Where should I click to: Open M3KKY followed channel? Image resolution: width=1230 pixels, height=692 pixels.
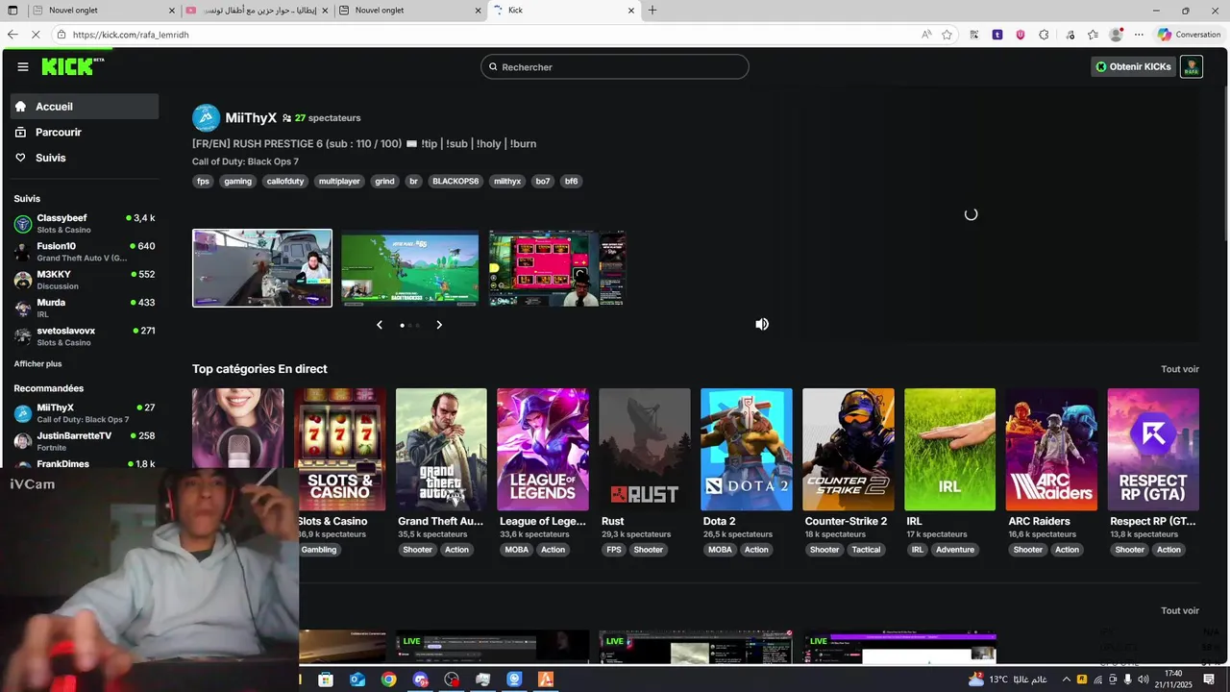point(85,280)
